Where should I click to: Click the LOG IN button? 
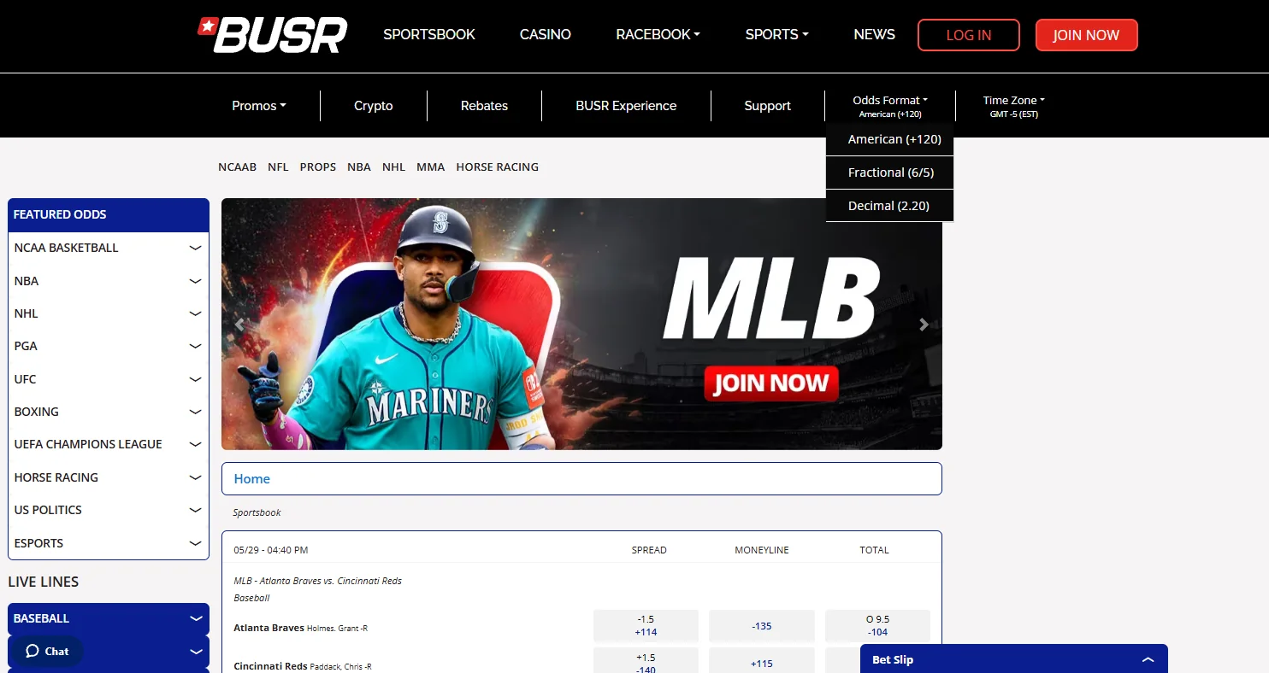coord(969,35)
